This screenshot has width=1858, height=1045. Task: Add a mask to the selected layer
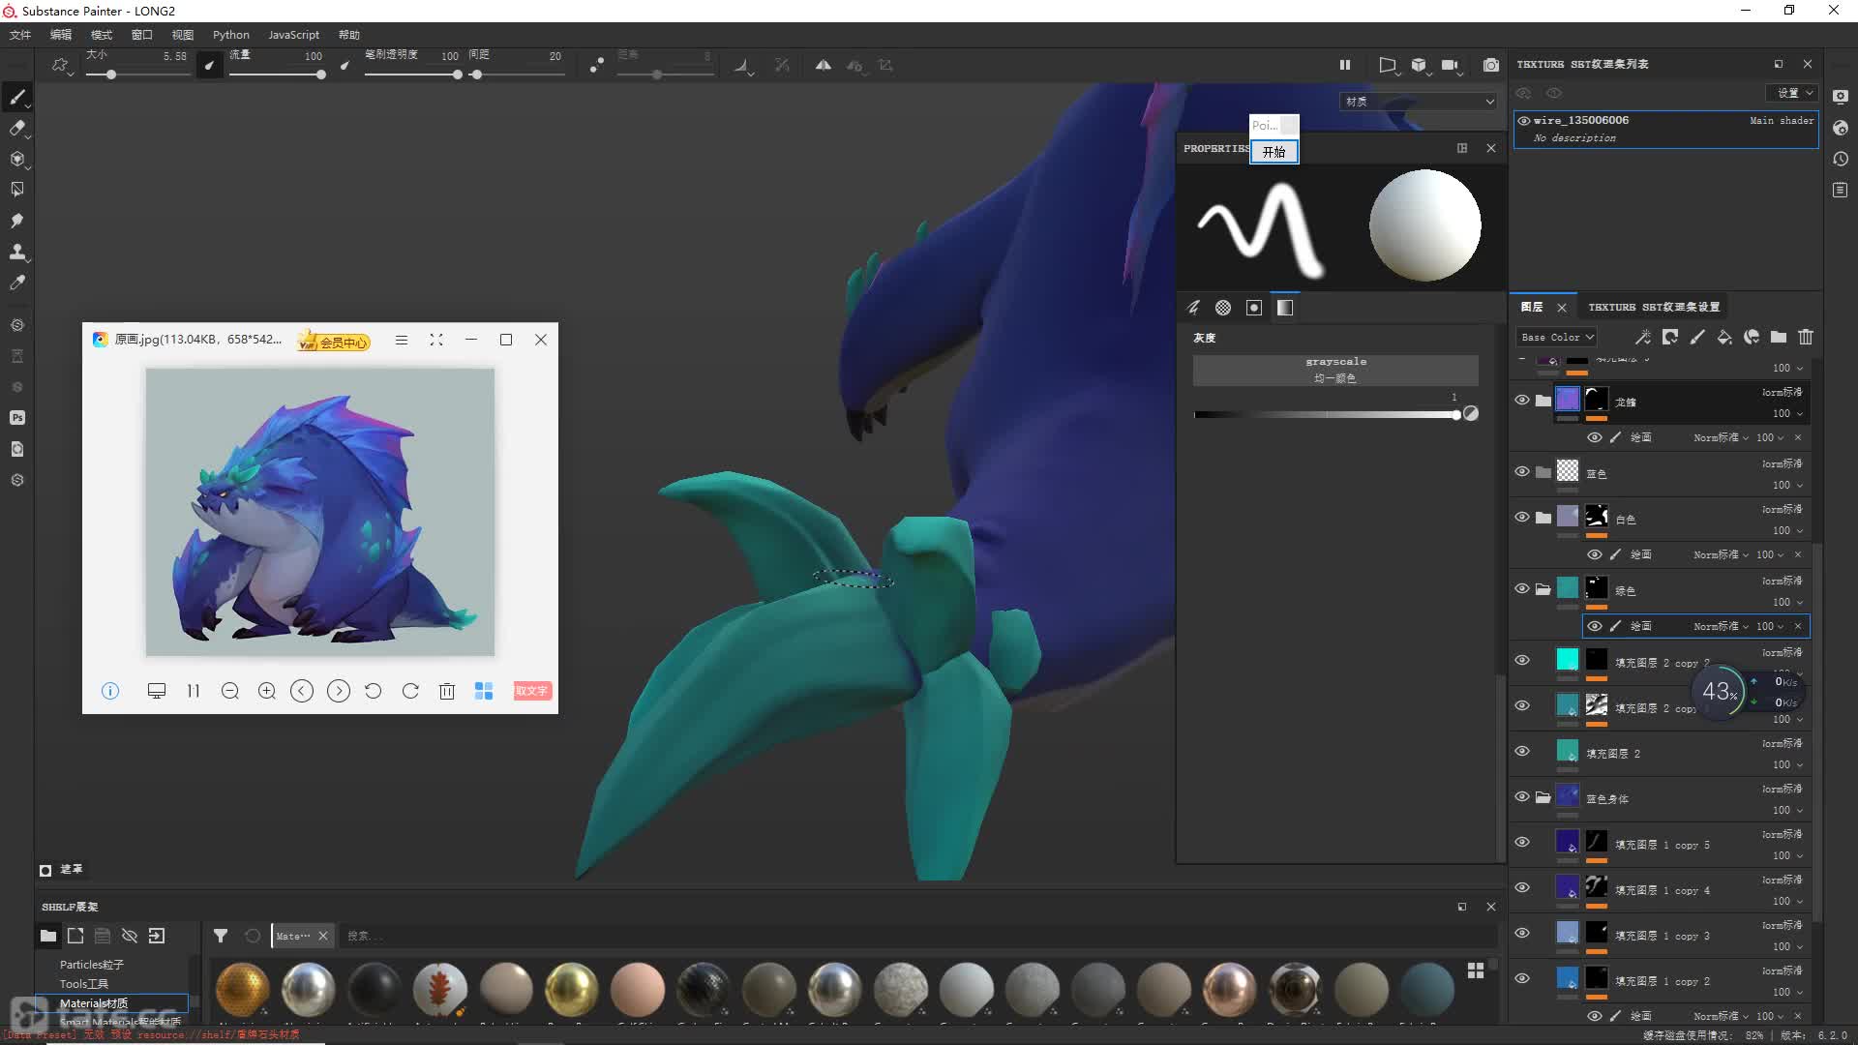coord(1669,337)
